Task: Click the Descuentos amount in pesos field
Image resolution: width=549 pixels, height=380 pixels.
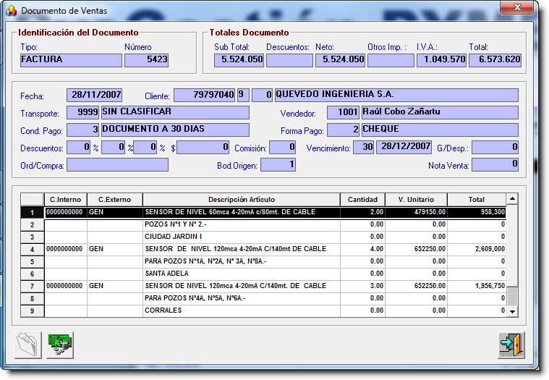Action: click(x=203, y=148)
